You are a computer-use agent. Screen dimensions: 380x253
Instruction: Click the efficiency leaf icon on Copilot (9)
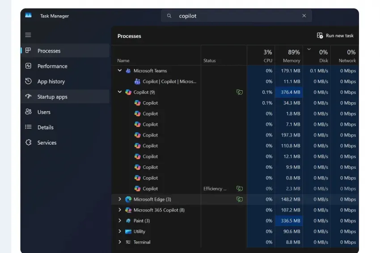240,92
